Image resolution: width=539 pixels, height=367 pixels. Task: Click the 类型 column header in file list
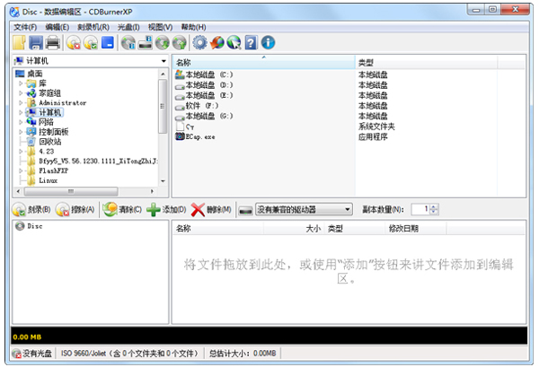click(367, 63)
